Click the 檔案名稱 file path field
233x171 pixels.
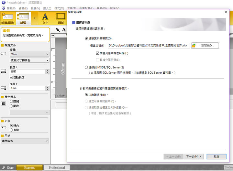click(x=149, y=46)
